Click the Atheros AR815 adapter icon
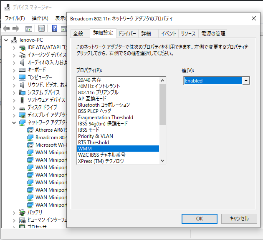The height and width of the screenshot is (240, 263). [30, 130]
